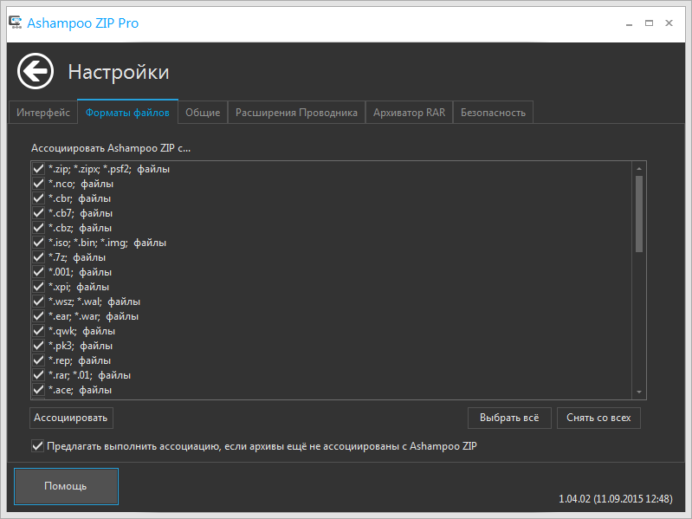
Task: Click the file list scrollbar thumb
Action: click(638, 214)
